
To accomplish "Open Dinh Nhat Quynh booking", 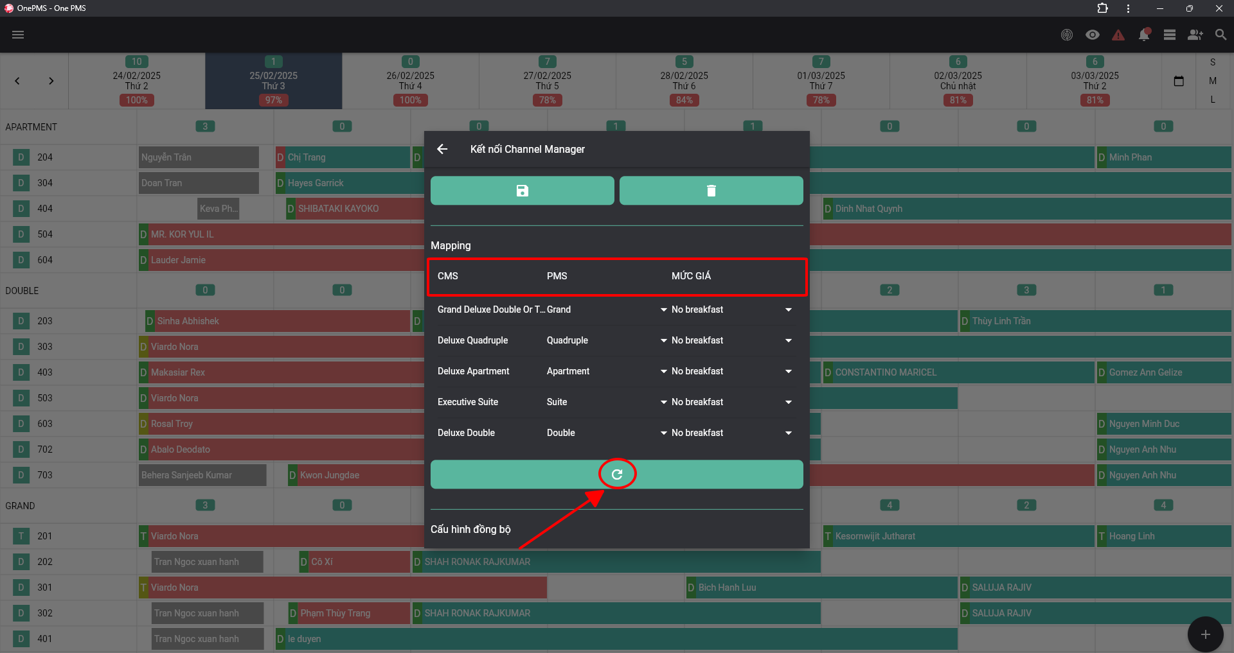I will [1027, 209].
